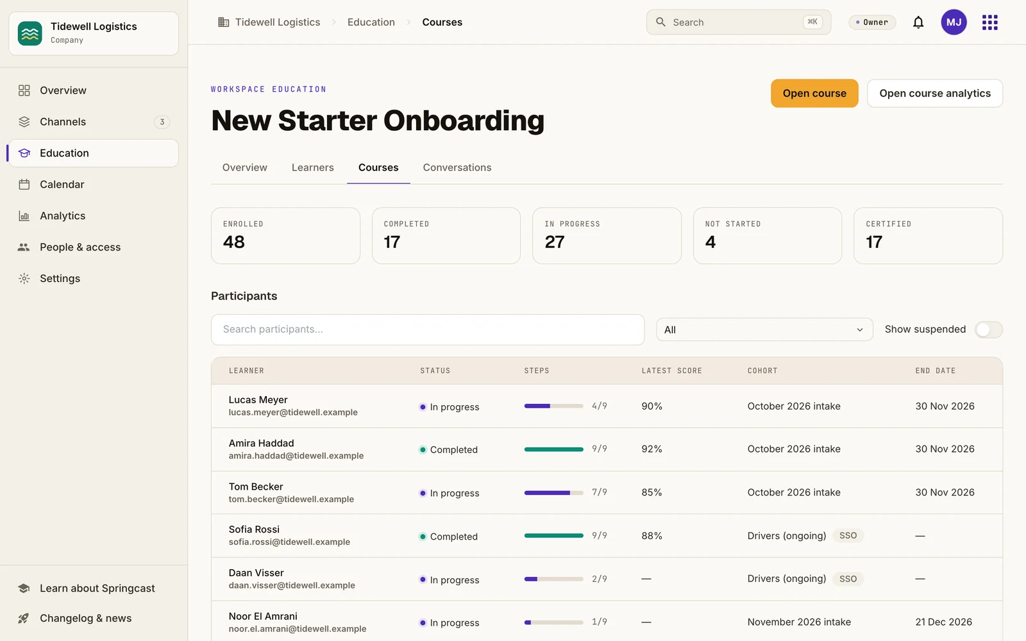
Task: Click the Calendar icon in sidebar
Action: click(x=24, y=185)
